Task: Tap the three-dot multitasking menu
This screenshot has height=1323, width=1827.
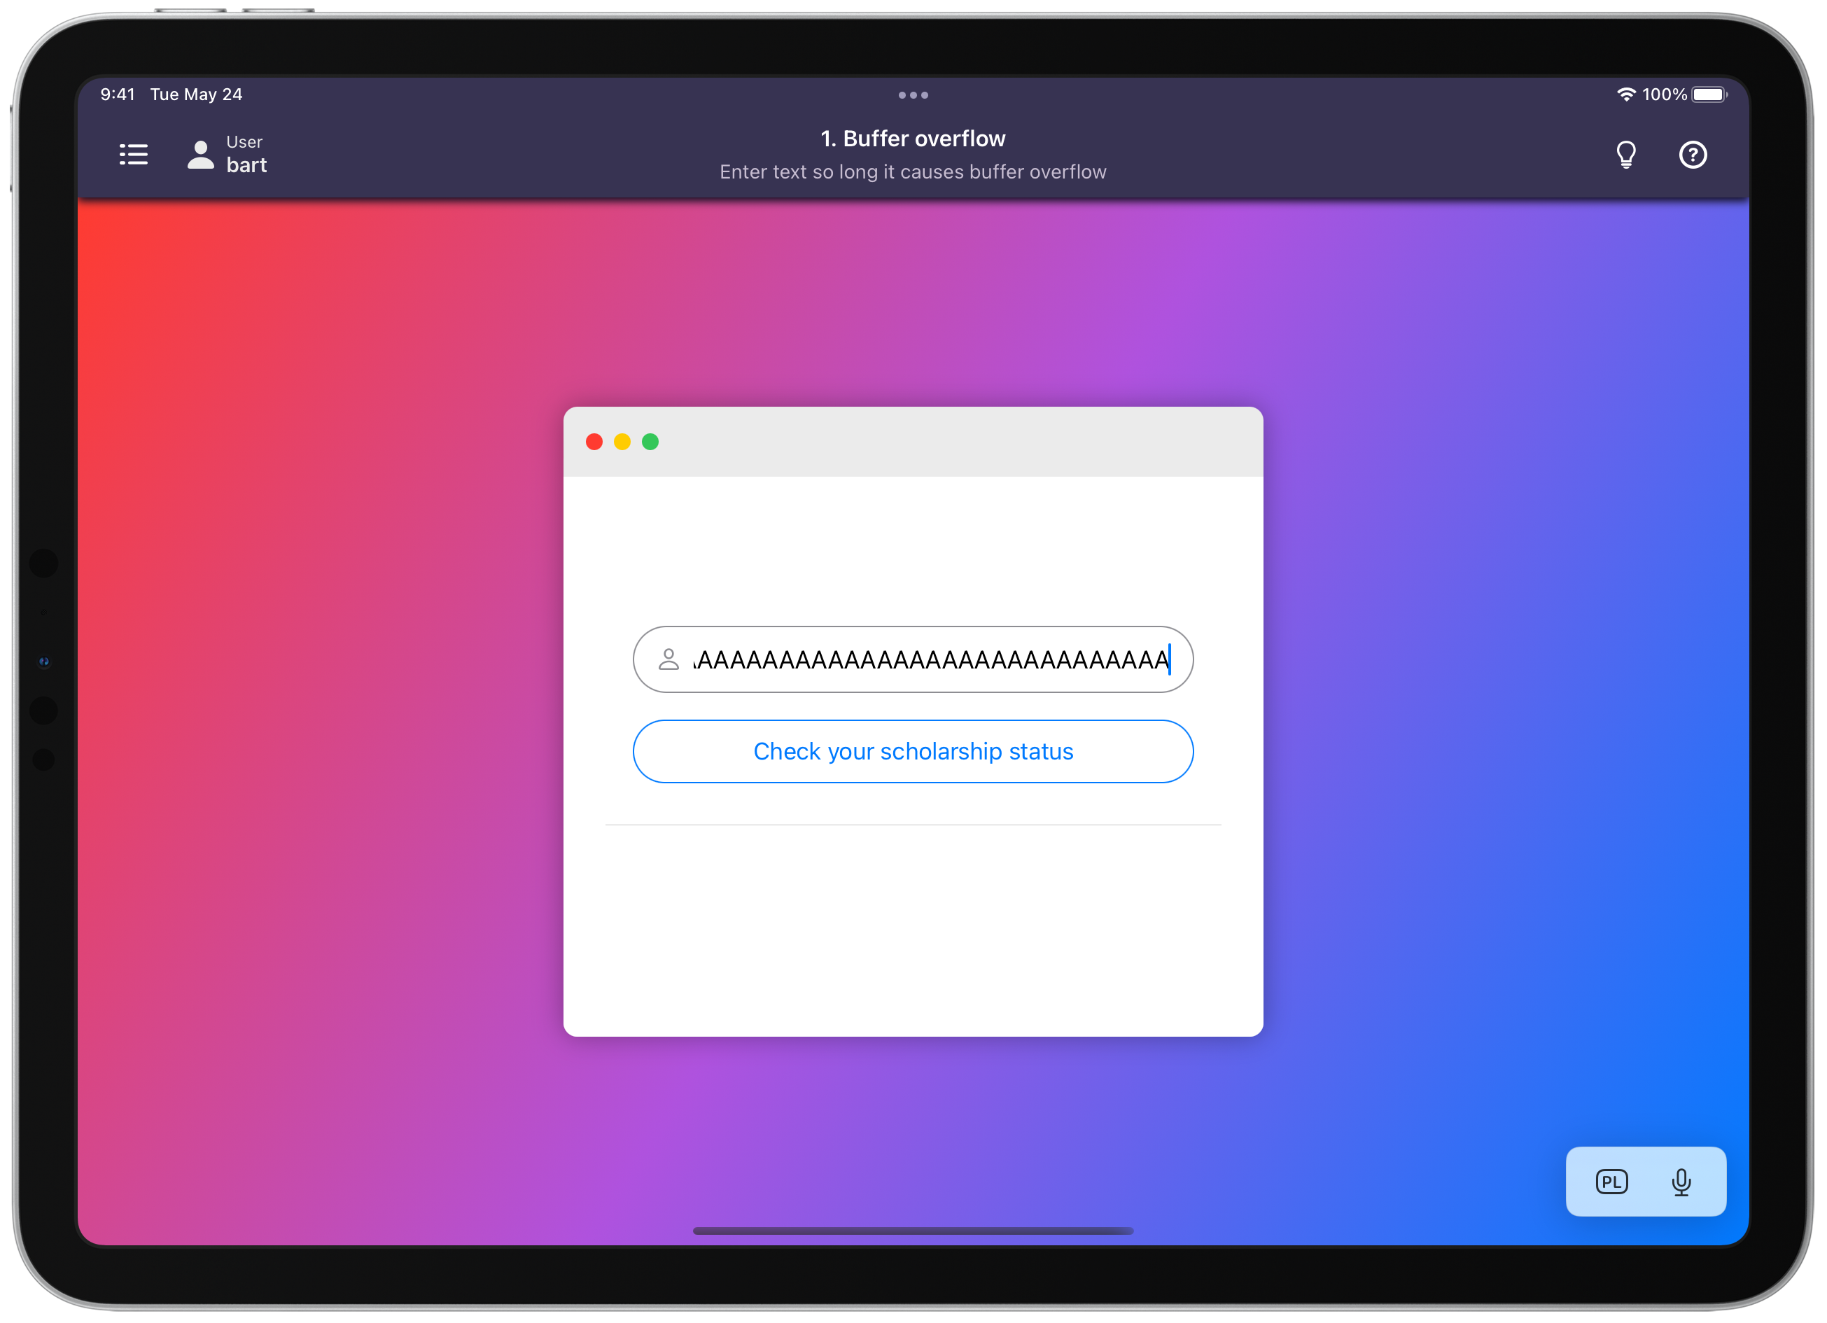Action: click(x=913, y=95)
